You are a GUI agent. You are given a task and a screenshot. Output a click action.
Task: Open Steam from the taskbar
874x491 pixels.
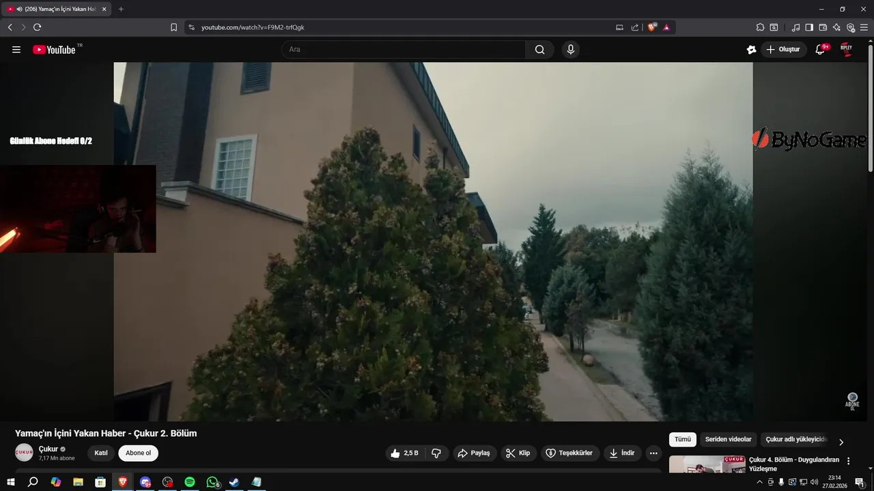coord(234,482)
